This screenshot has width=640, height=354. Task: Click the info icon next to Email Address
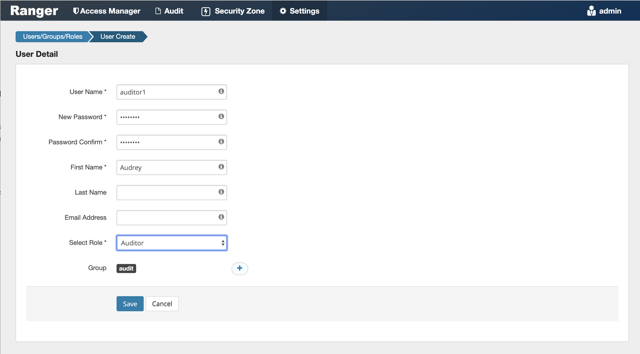221,217
